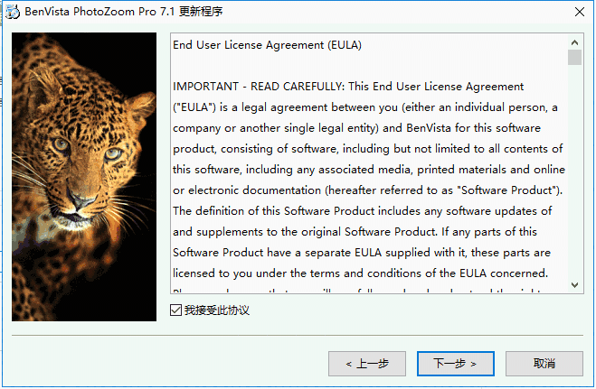Click the 我接受此协议 label text
Image resolution: width=596 pixels, height=389 pixels.
217,310
